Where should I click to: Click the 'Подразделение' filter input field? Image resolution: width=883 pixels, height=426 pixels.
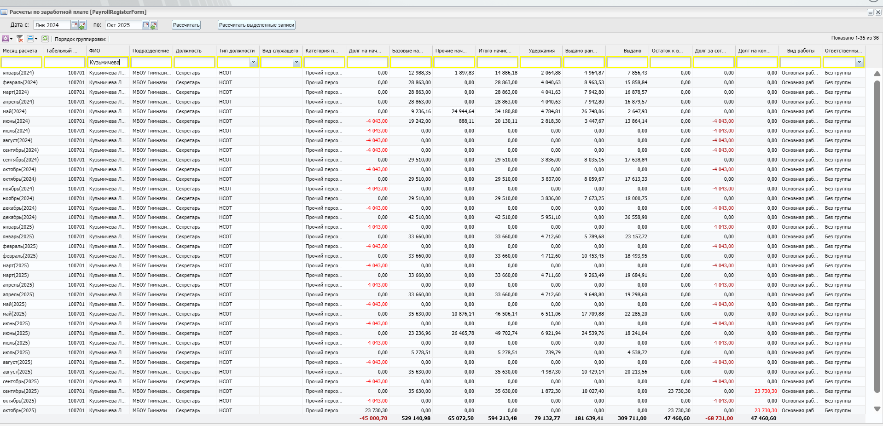tap(151, 62)
